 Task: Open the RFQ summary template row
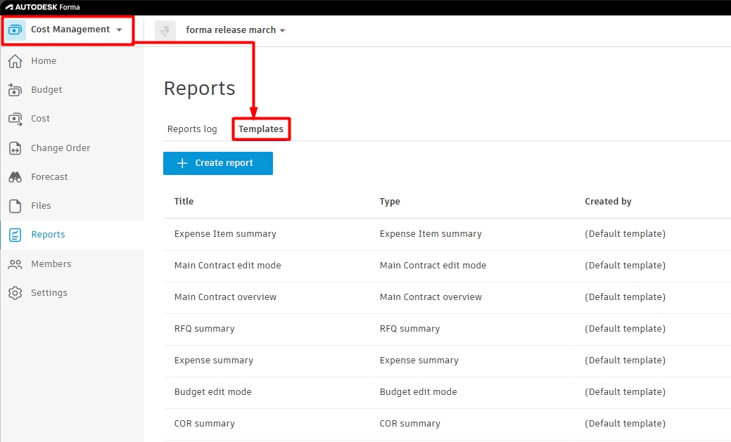pos(447,329)
